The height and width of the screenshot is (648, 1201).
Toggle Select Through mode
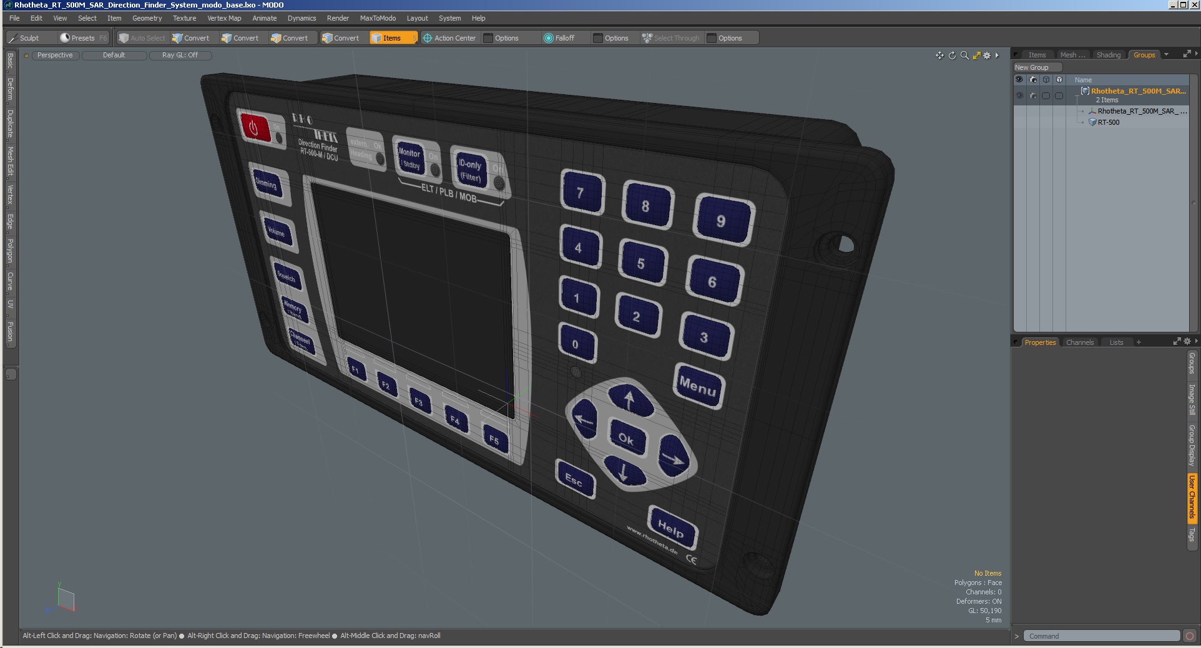click(x=671, y=38)
